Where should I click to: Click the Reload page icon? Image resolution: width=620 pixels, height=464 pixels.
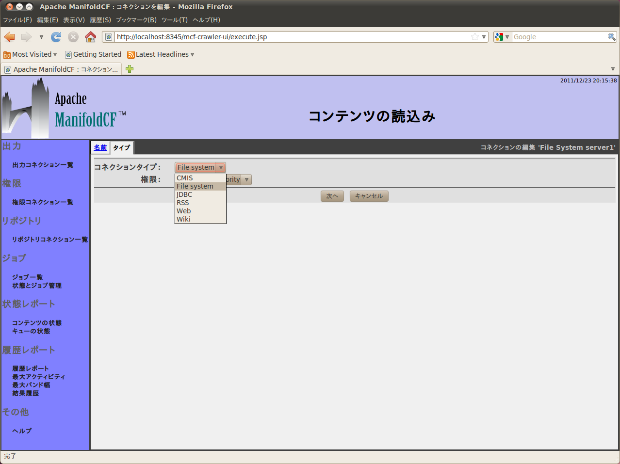pos(56,37)
